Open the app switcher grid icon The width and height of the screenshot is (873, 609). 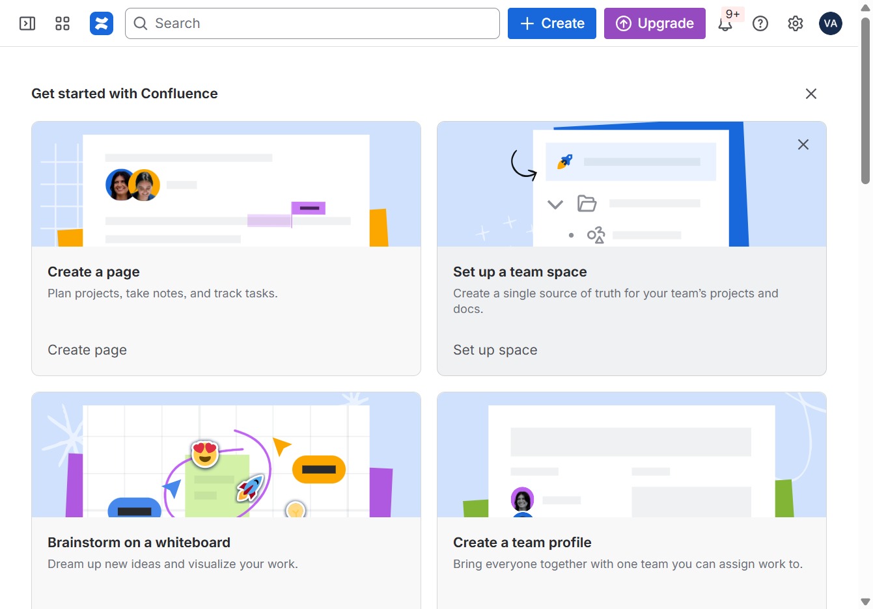point(62,23)
